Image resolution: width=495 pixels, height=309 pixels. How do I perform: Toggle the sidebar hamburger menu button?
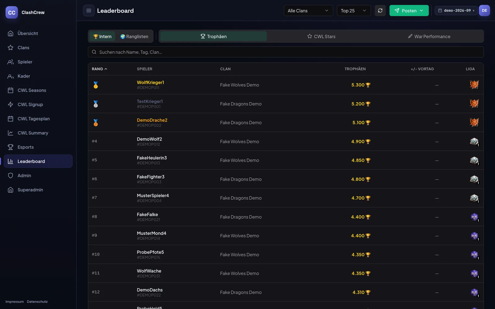pos(89,11)
